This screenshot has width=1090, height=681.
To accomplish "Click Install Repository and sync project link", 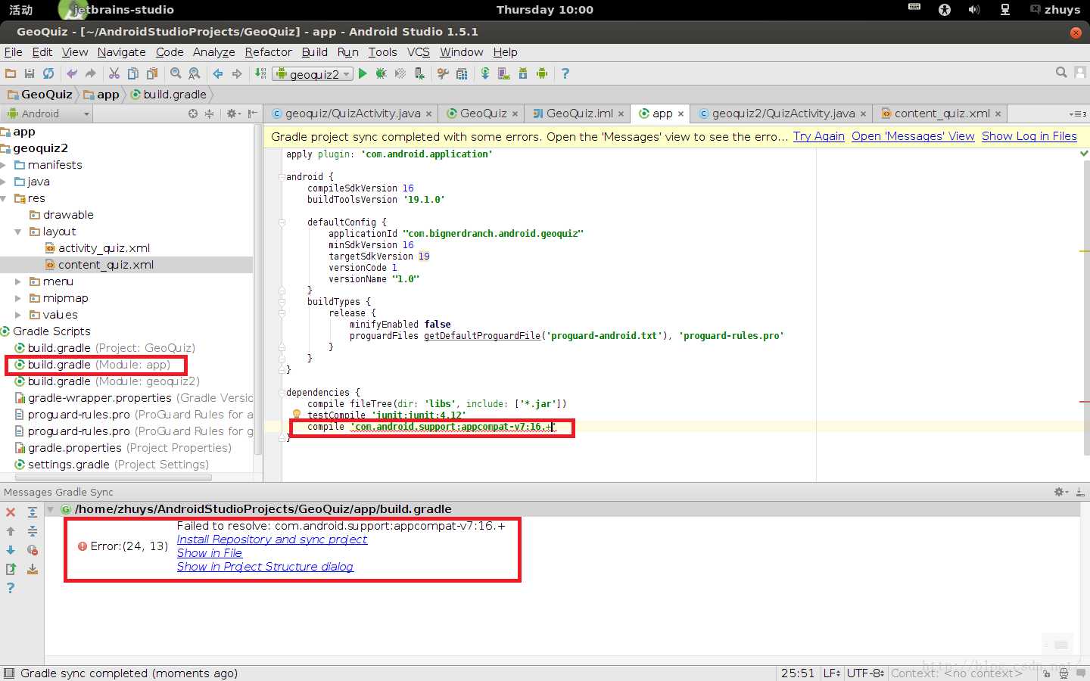I will 272,540.
